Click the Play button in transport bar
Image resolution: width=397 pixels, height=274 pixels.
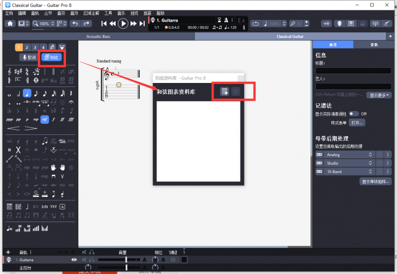coord(123,23)
